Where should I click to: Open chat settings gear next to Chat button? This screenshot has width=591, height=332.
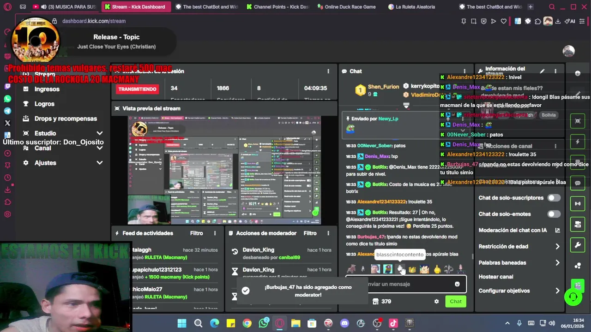[x=436, y=302]
